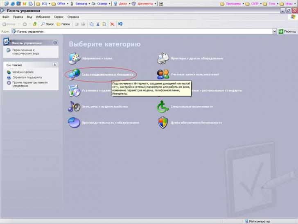
Task: Open the address bar dropdown arrow
Action: point(275,31)
